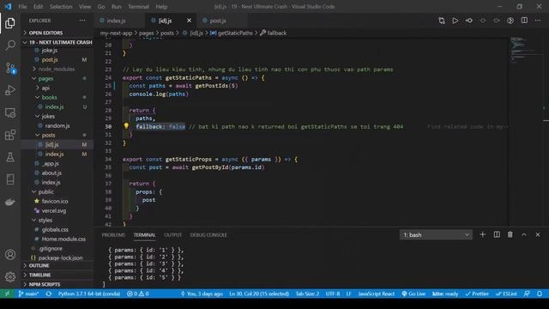
Task: Maximize the panel with the up chevron
Action: (x=524, y=234)
